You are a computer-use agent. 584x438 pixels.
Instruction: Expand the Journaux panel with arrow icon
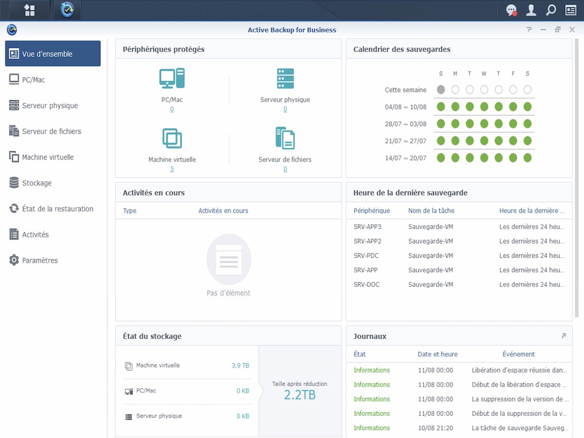563,336
